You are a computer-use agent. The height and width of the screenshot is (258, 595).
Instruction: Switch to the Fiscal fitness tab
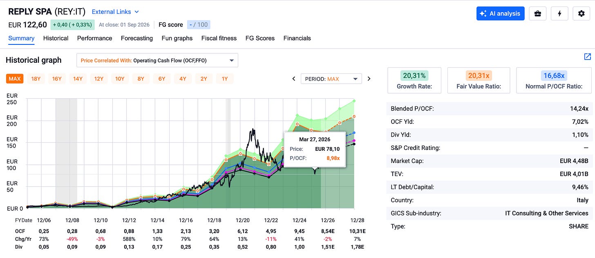(x=219, y=38)
